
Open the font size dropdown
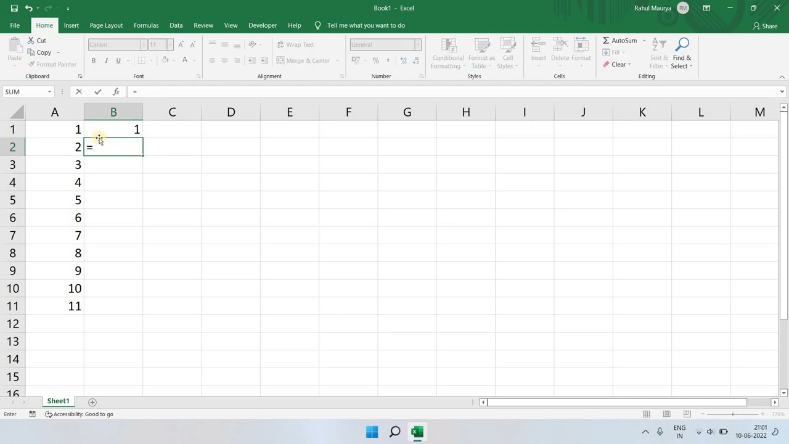point(170,44)
